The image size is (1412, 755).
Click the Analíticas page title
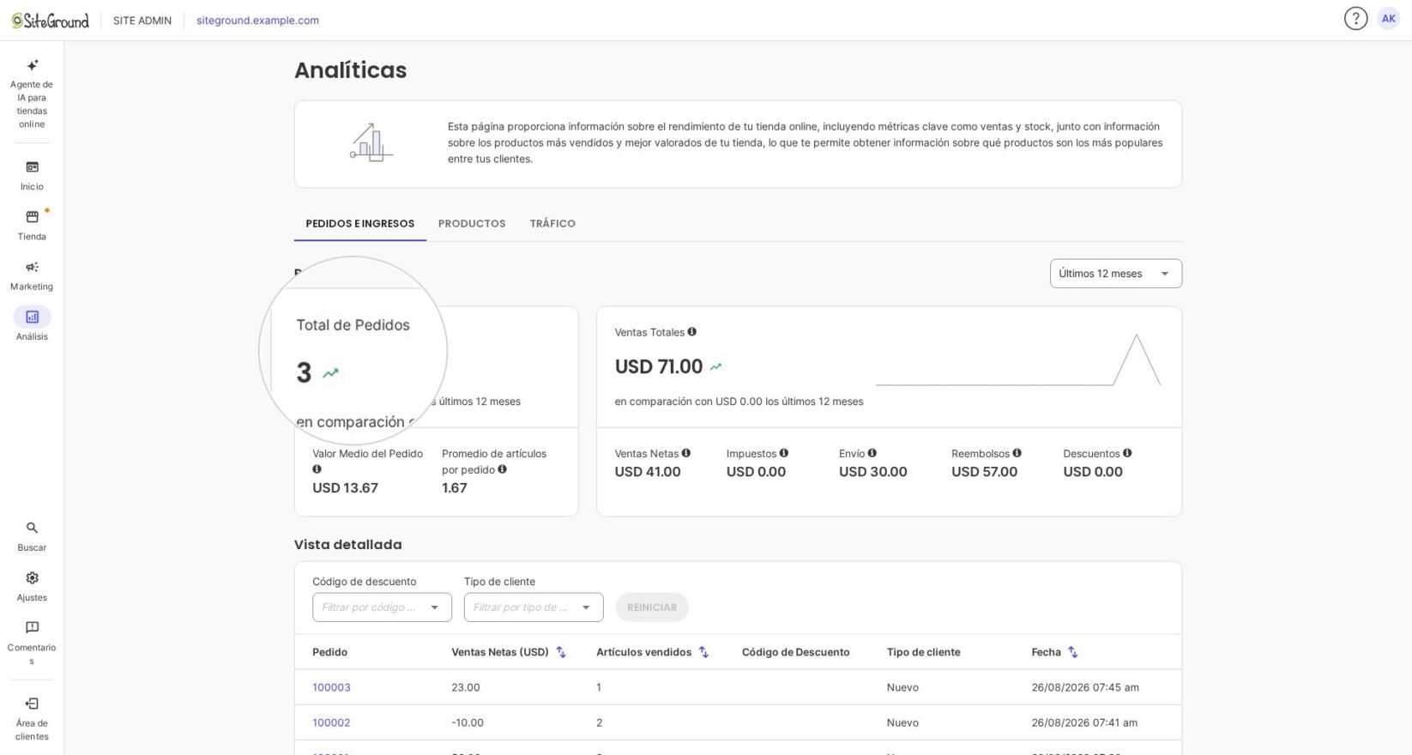[x=350, y=70]
